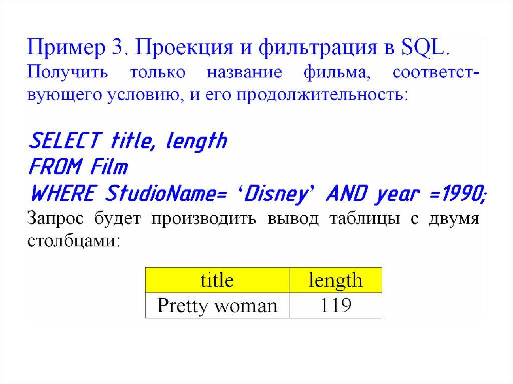This screenshot has width=513, height=384.
Task: Click the yellow "title" table header cell
Action: click(217, 280)
